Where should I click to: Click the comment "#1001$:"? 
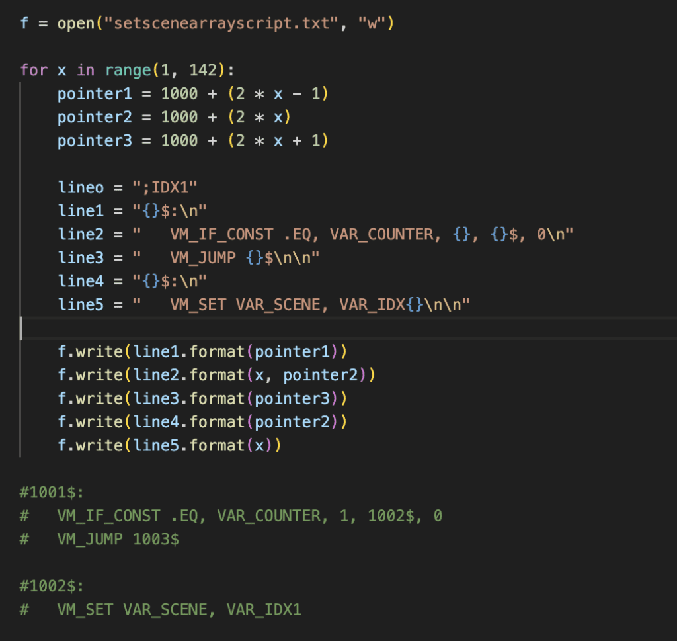coord(52,492)
